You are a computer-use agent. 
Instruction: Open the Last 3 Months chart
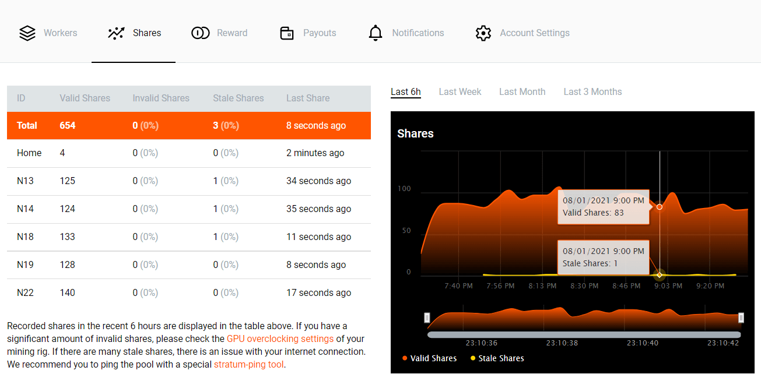click(x=592, y=91)
